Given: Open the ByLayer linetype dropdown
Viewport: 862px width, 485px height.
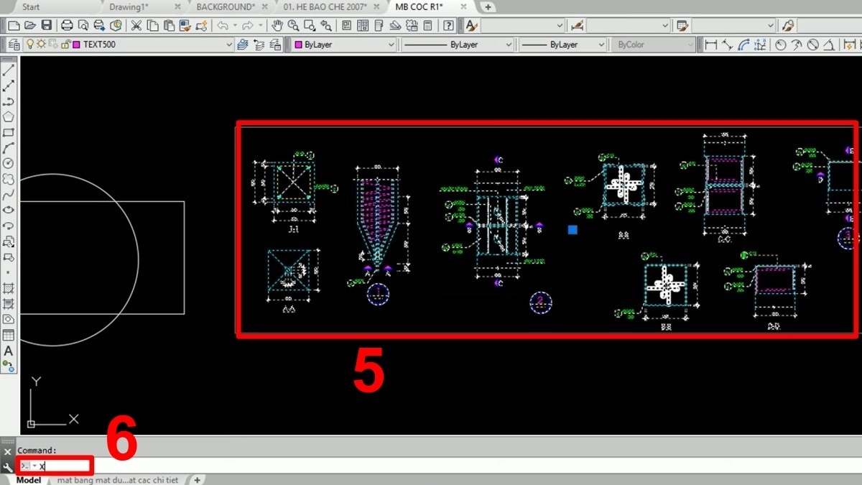Looking at the screenshot, I should tap(509, 45).
